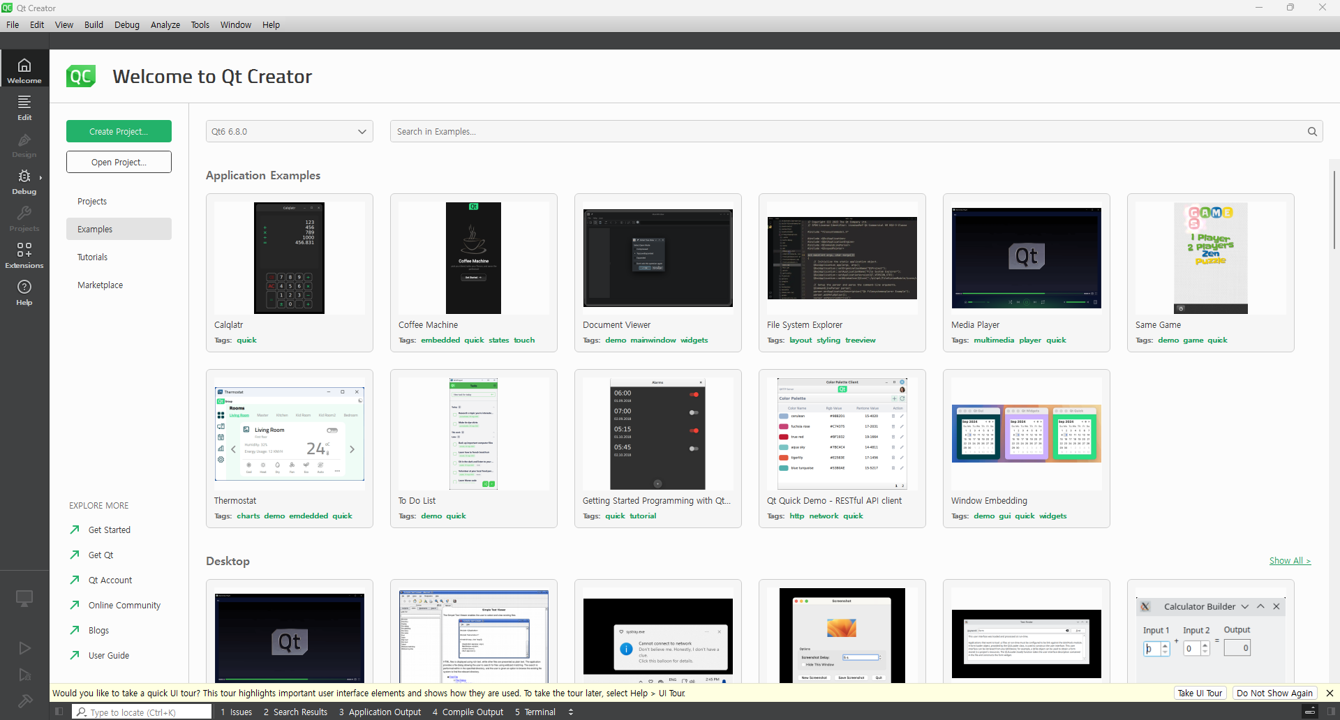Switch to Welcome mode in the sidebar
The height and width of the screenshot is (720, 1340).
point(24,68)
